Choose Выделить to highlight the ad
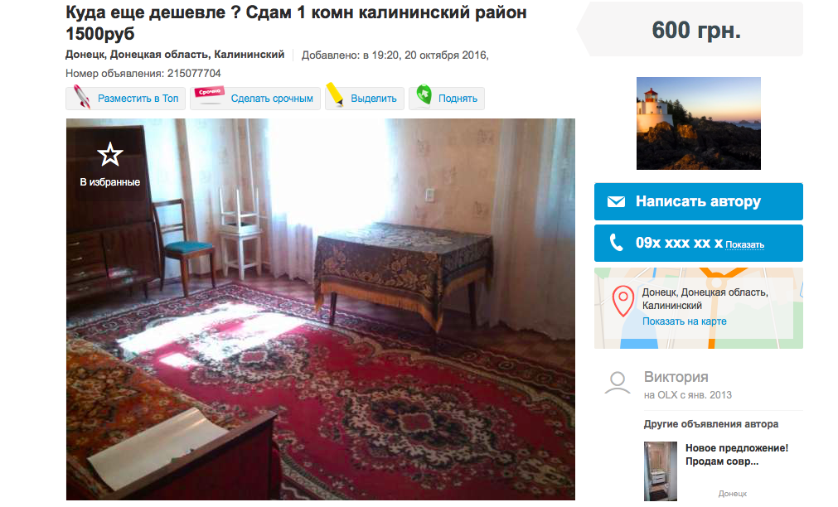 coord(365,99)
